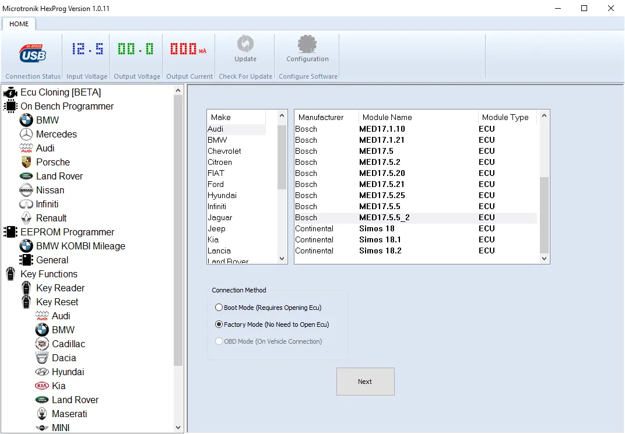Click the Output Current display
The height and width of the screenshot is (434, 625).
tap(188, 49)
